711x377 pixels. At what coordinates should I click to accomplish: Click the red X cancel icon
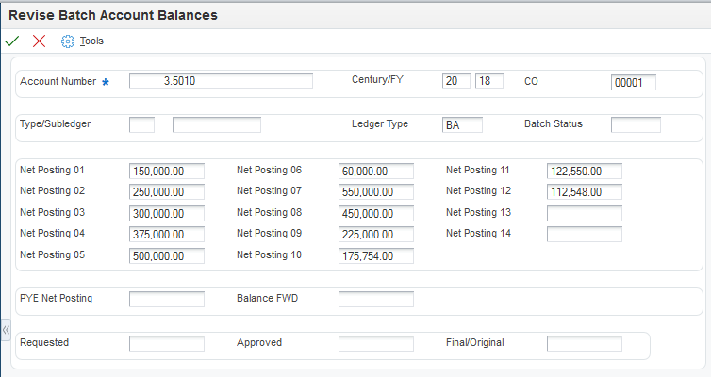(39, 41)
